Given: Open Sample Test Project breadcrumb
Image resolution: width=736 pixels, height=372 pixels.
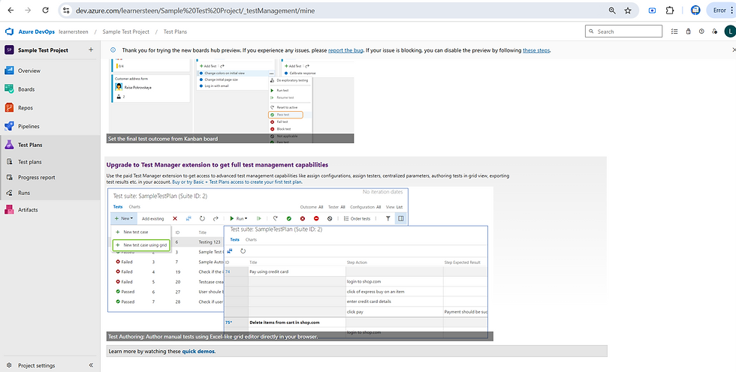Looking at the screenshot, I should tap(126, 31).
